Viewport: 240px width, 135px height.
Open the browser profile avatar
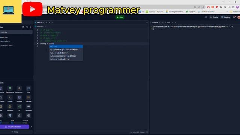tap(237, 7)
